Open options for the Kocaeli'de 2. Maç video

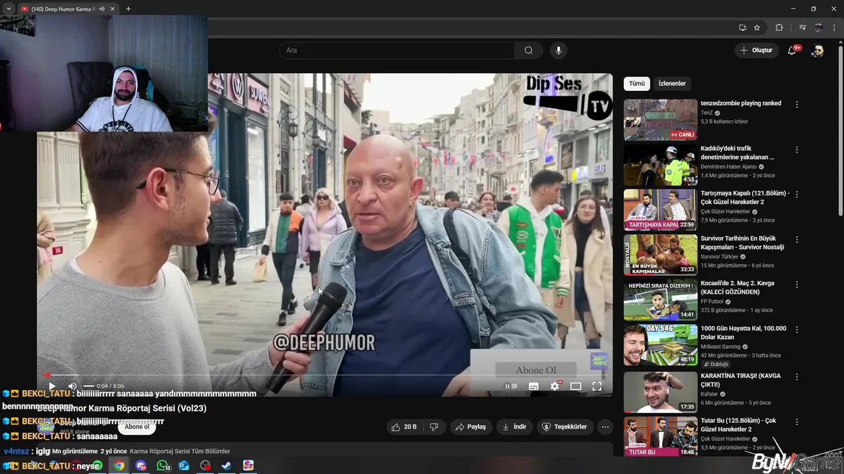(x=797, y=284)
